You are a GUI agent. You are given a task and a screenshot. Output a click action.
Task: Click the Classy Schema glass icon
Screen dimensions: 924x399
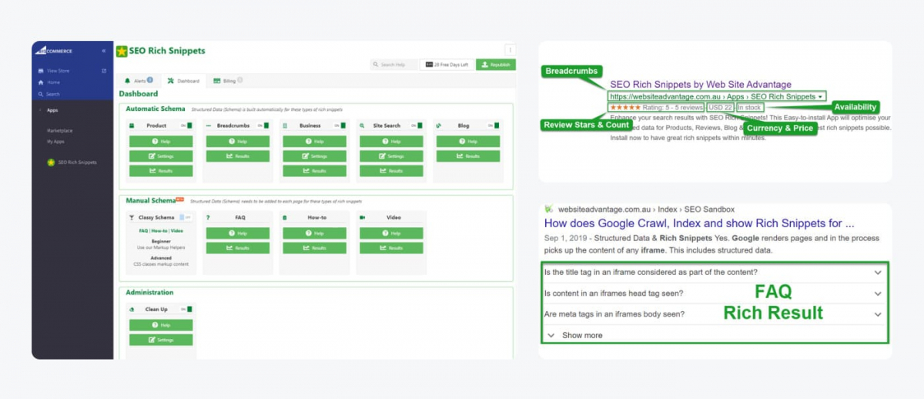[x=132, y=218]
